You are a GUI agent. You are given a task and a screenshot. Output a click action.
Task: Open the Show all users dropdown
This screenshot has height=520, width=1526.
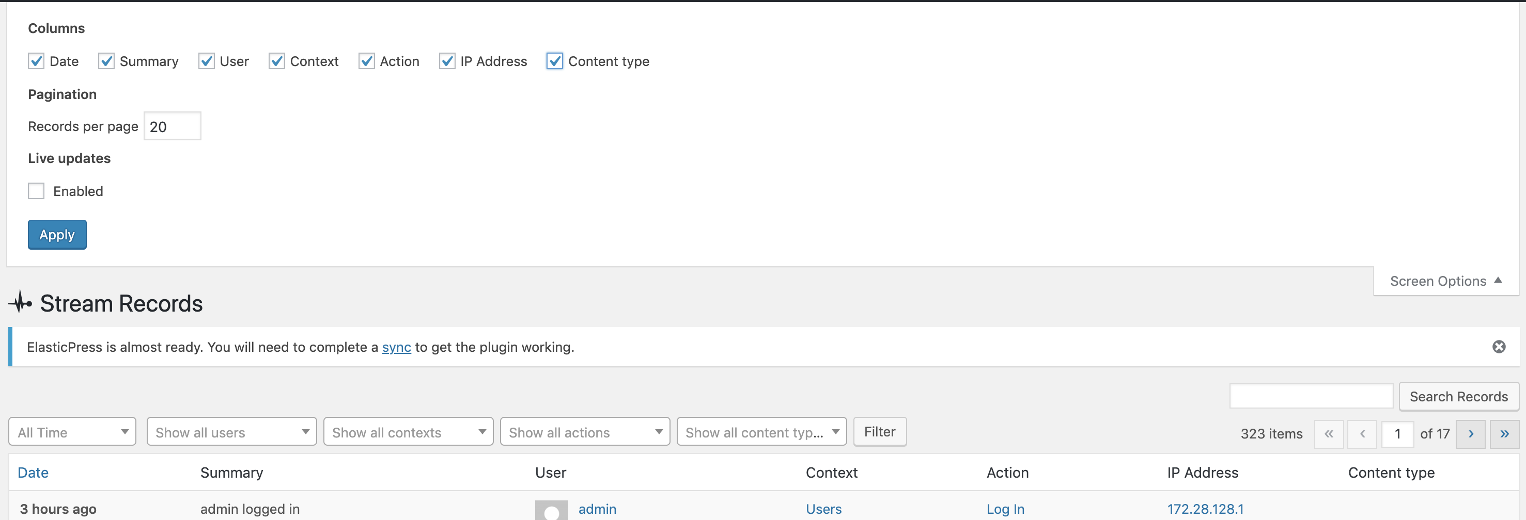coord(231,432)
